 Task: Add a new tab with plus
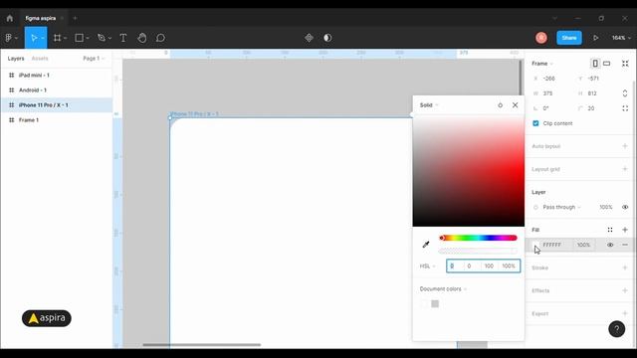click(75, 18)
